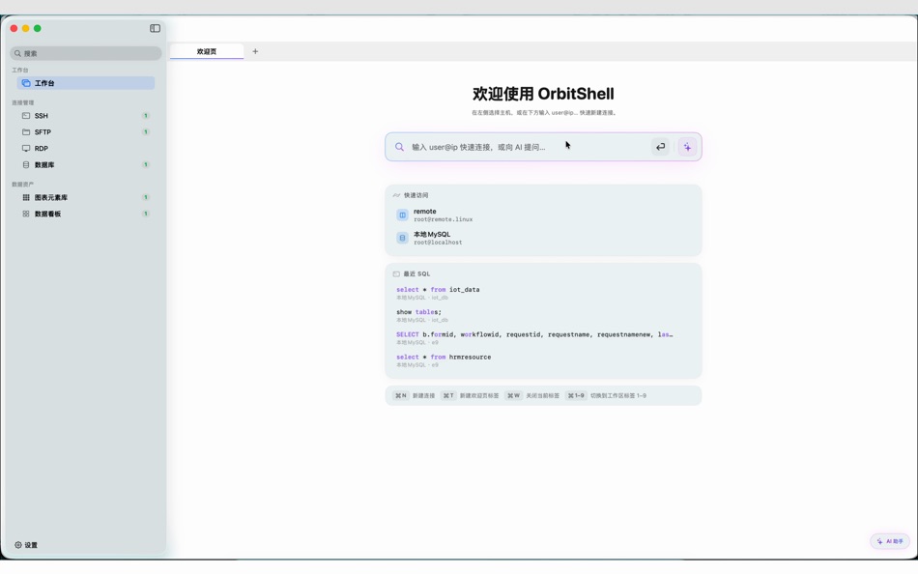Click the enter/submit arrow button
The width and height of the screenshot is (918, 574).
pyautogui.click(x=660, y=147)
